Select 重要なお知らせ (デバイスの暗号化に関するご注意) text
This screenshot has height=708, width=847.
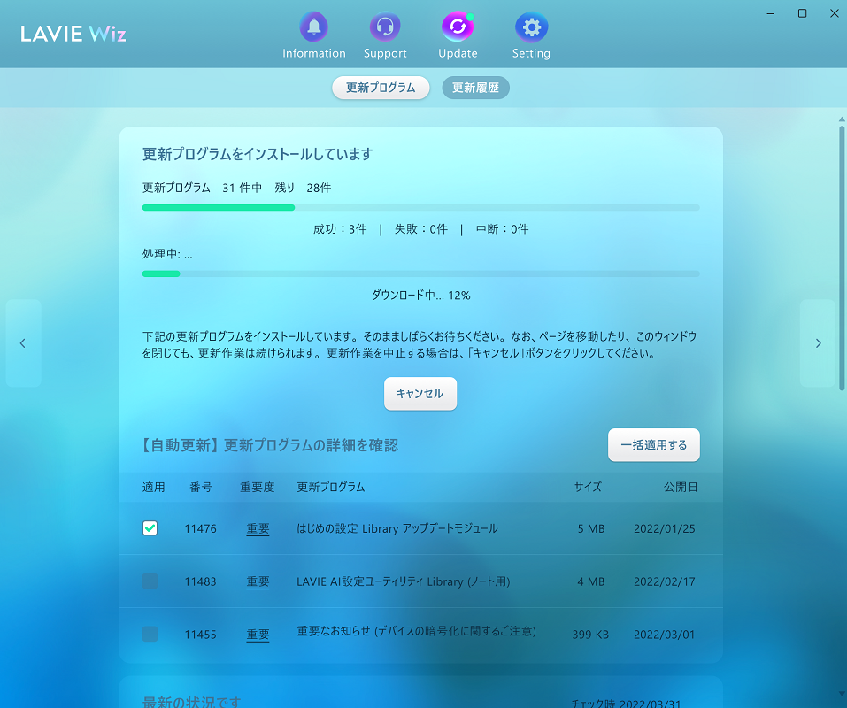417,631
